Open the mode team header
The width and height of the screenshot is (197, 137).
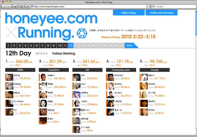[155, 70]
